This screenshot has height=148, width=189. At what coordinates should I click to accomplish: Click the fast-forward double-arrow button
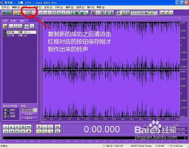[17, 131]
